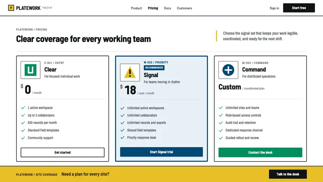Open the Pricing nav item

(153, 8)
